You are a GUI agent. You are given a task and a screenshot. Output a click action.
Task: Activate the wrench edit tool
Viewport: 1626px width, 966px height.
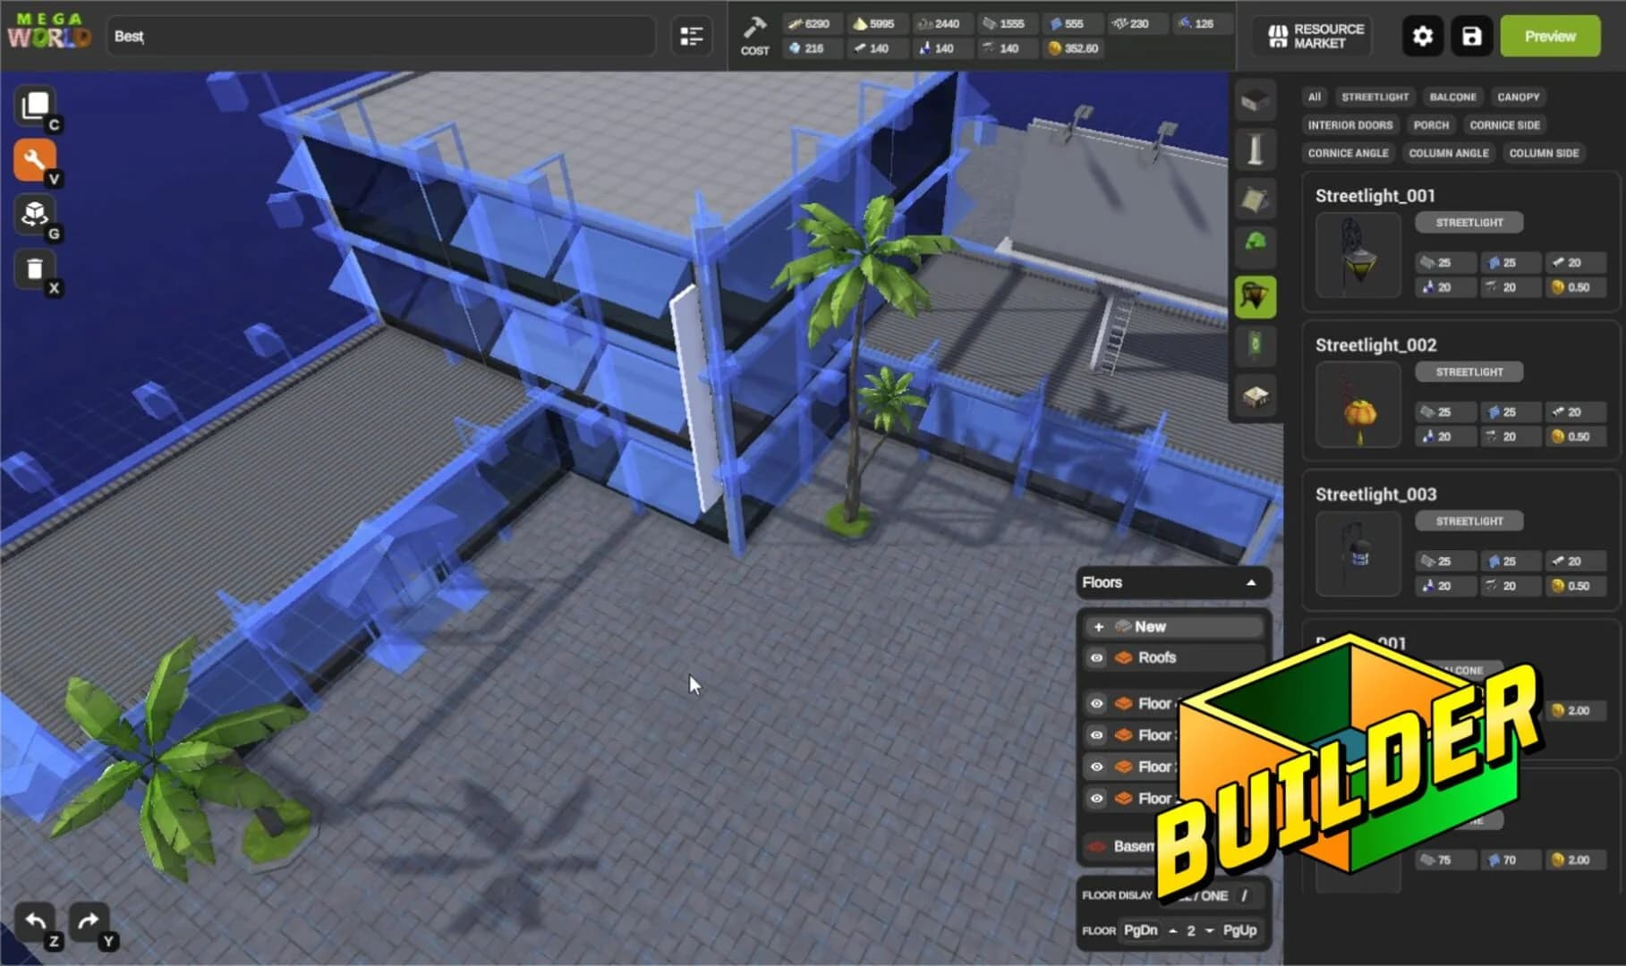pyautogui.click(x=34, y=159)
